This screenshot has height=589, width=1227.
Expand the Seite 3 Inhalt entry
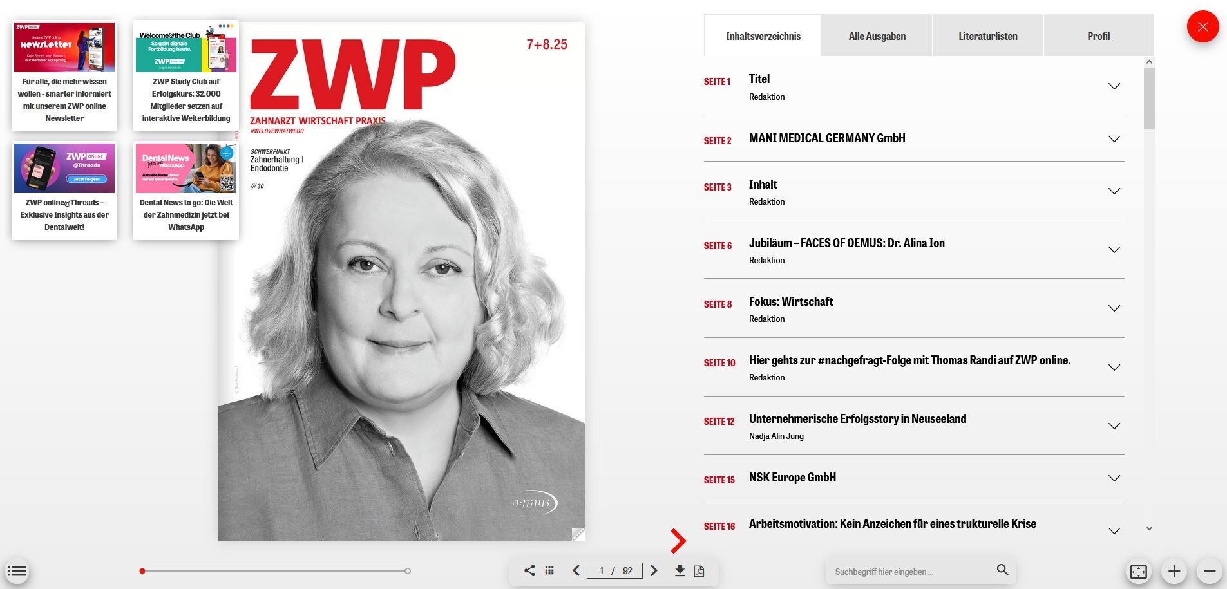[1114, 191]
